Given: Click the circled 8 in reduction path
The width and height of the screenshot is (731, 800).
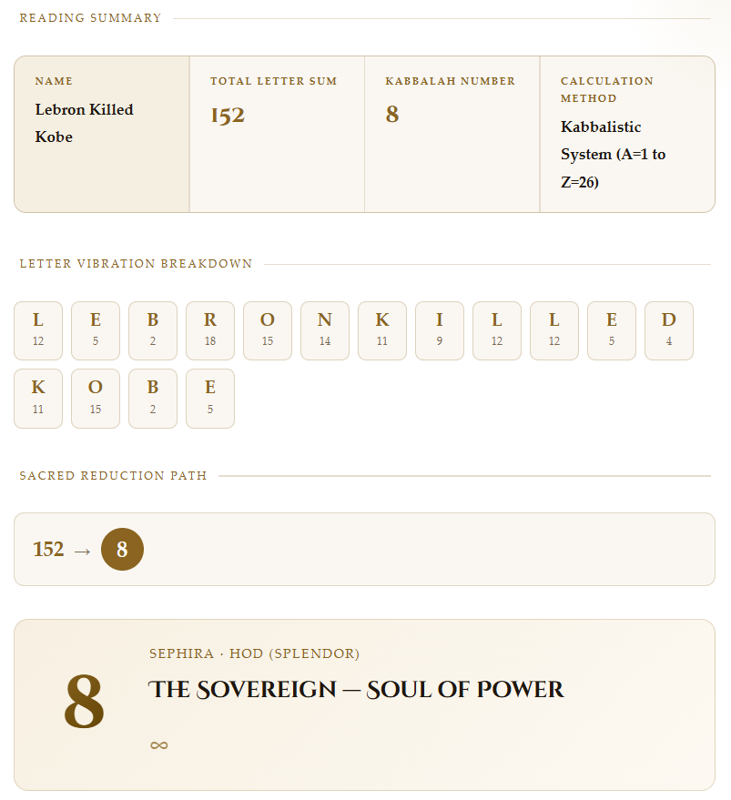Looking at the screenshot, I should [122, 549].
